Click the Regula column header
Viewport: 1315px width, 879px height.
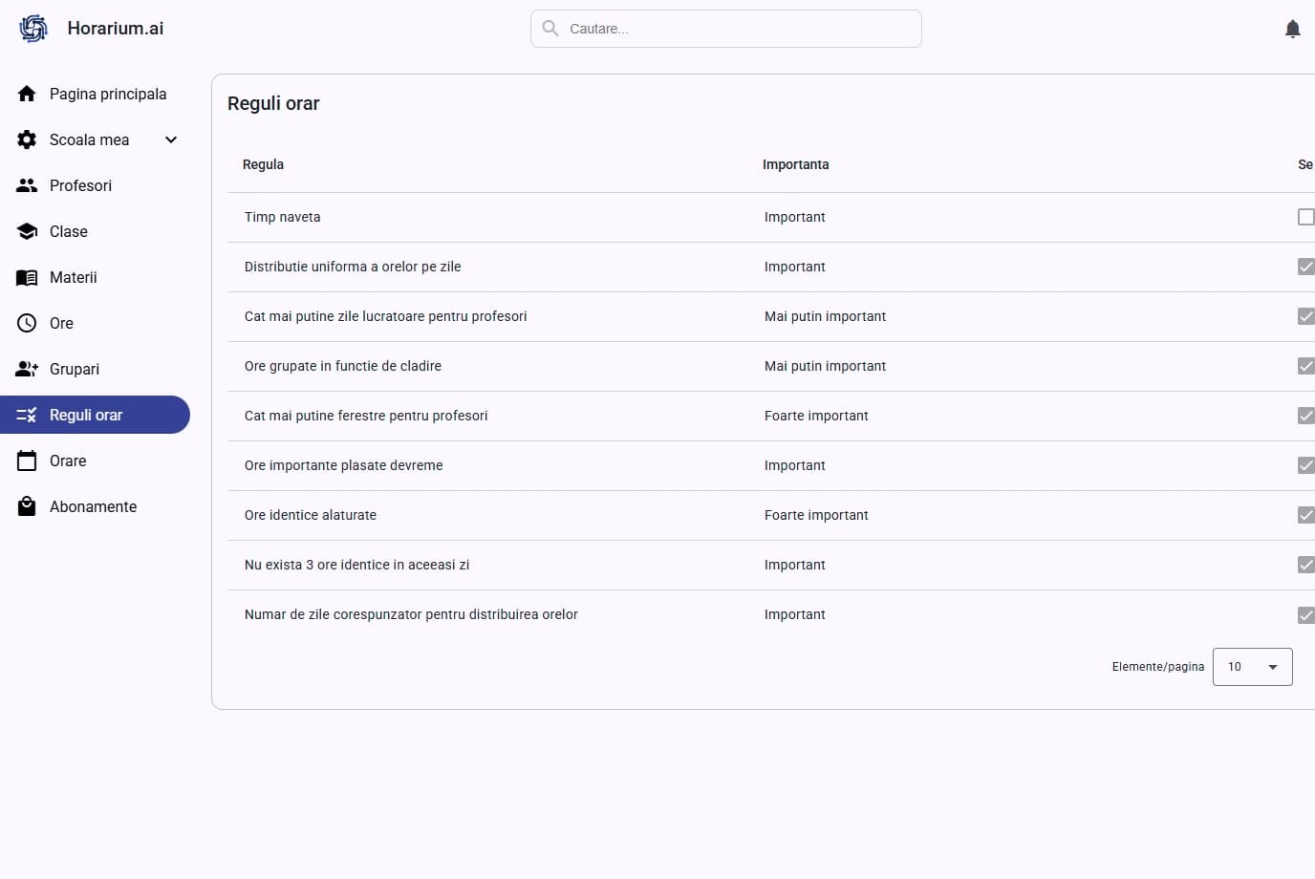pos(263,164)
